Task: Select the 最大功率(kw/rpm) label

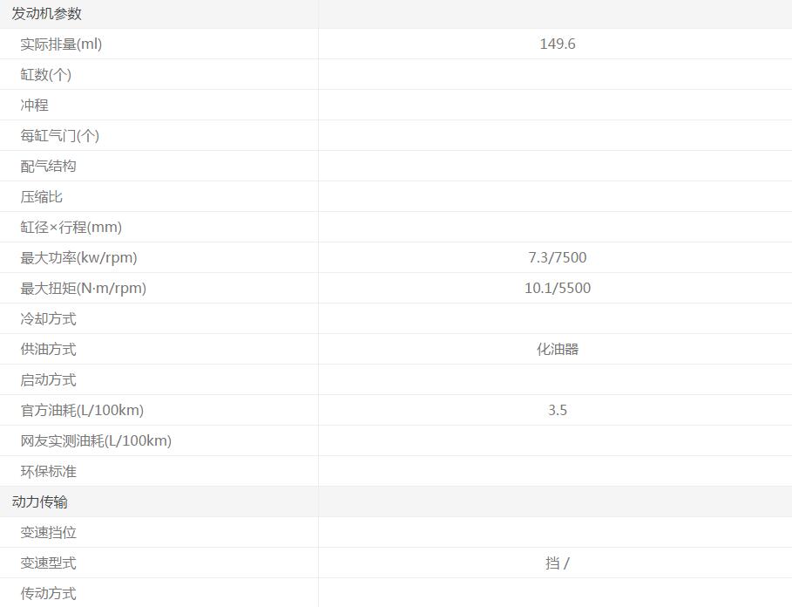Action: pyautogui.click(x=78, y=258)
